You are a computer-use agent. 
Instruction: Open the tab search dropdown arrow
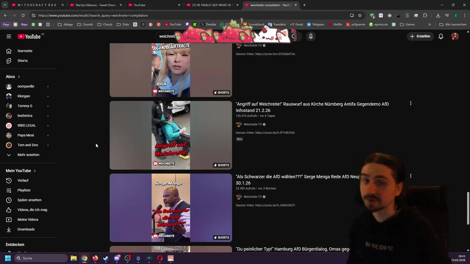5,5
